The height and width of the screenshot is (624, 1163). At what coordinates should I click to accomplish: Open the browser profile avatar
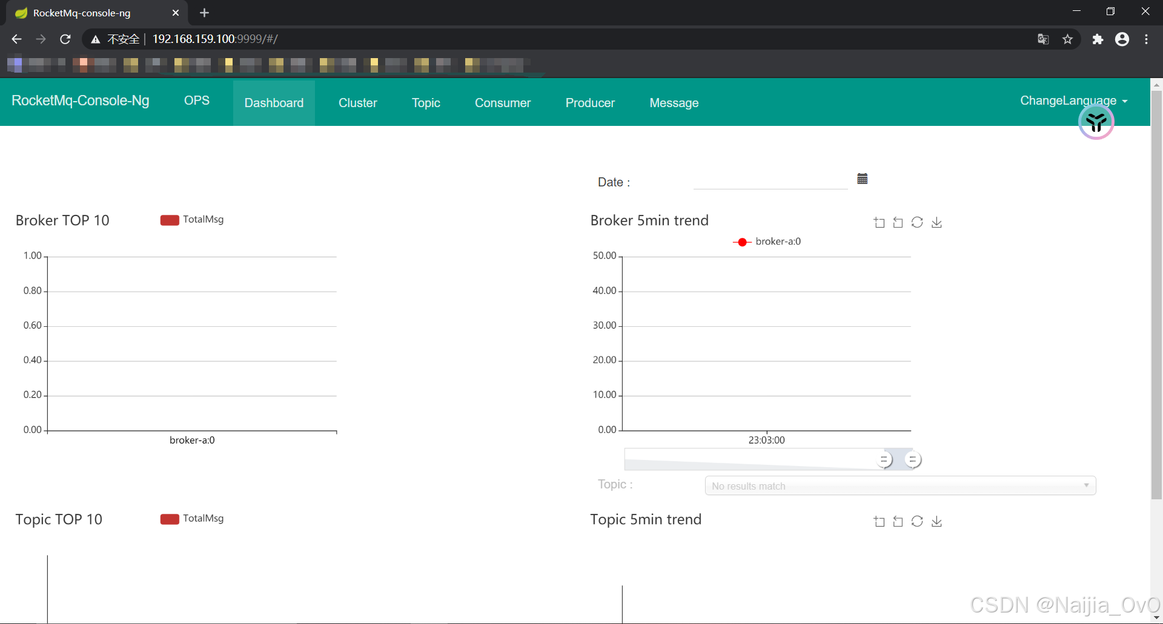point(1122,39)
